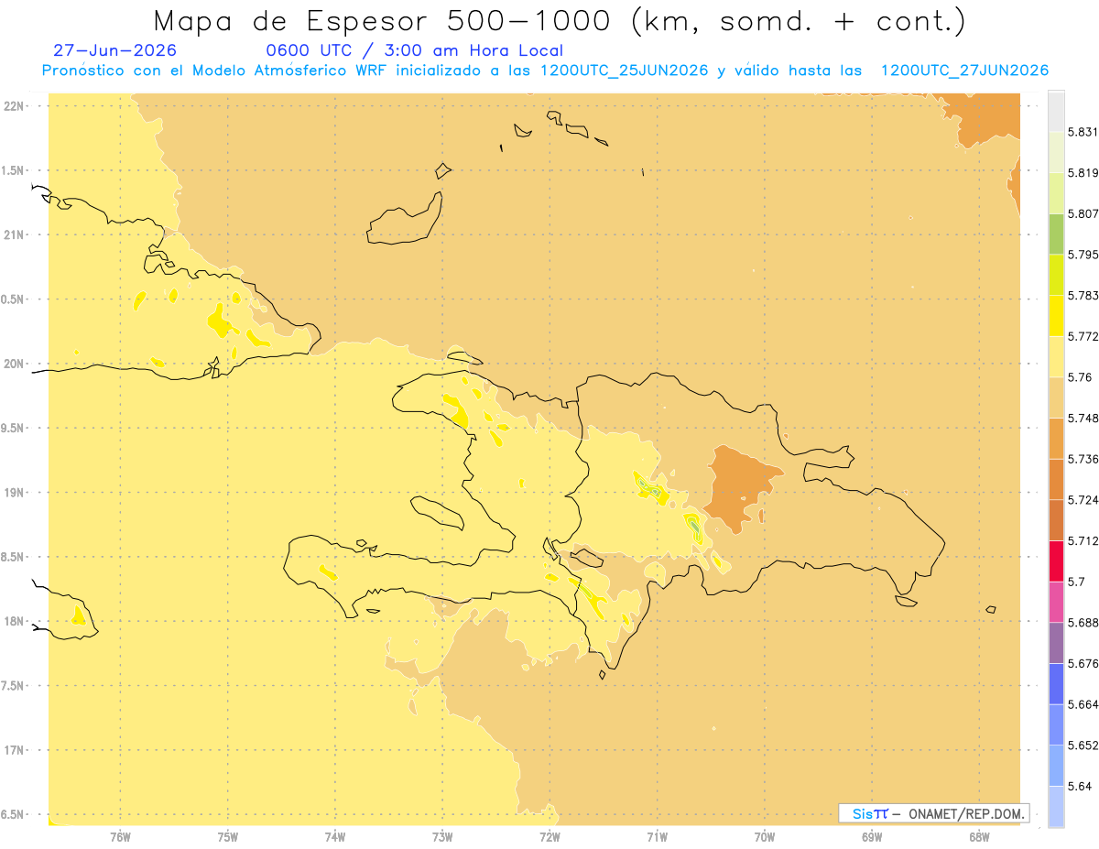Click the legend value '5.831'
The height and width of the screenshot is (849, 1099).
coord(1083,132)
